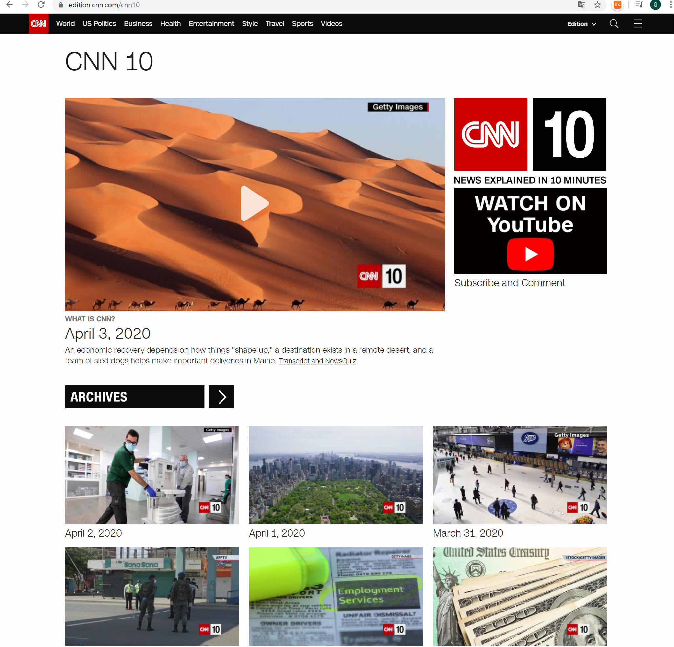Screen dimensions: 674x647
Task: Click the CNN 10 page title
Action: [109, 61]
